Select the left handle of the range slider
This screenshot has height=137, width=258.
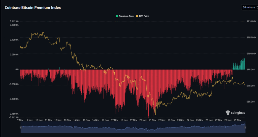(20, 128)
